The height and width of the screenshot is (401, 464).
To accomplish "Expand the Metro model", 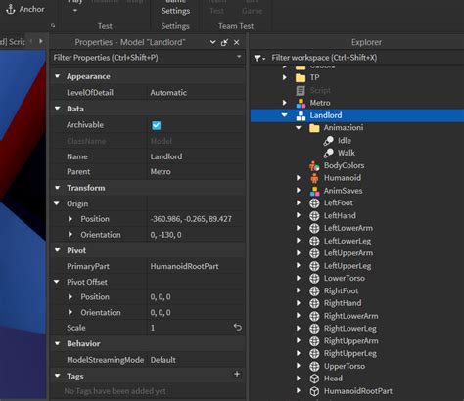I will tap(285, 103).
